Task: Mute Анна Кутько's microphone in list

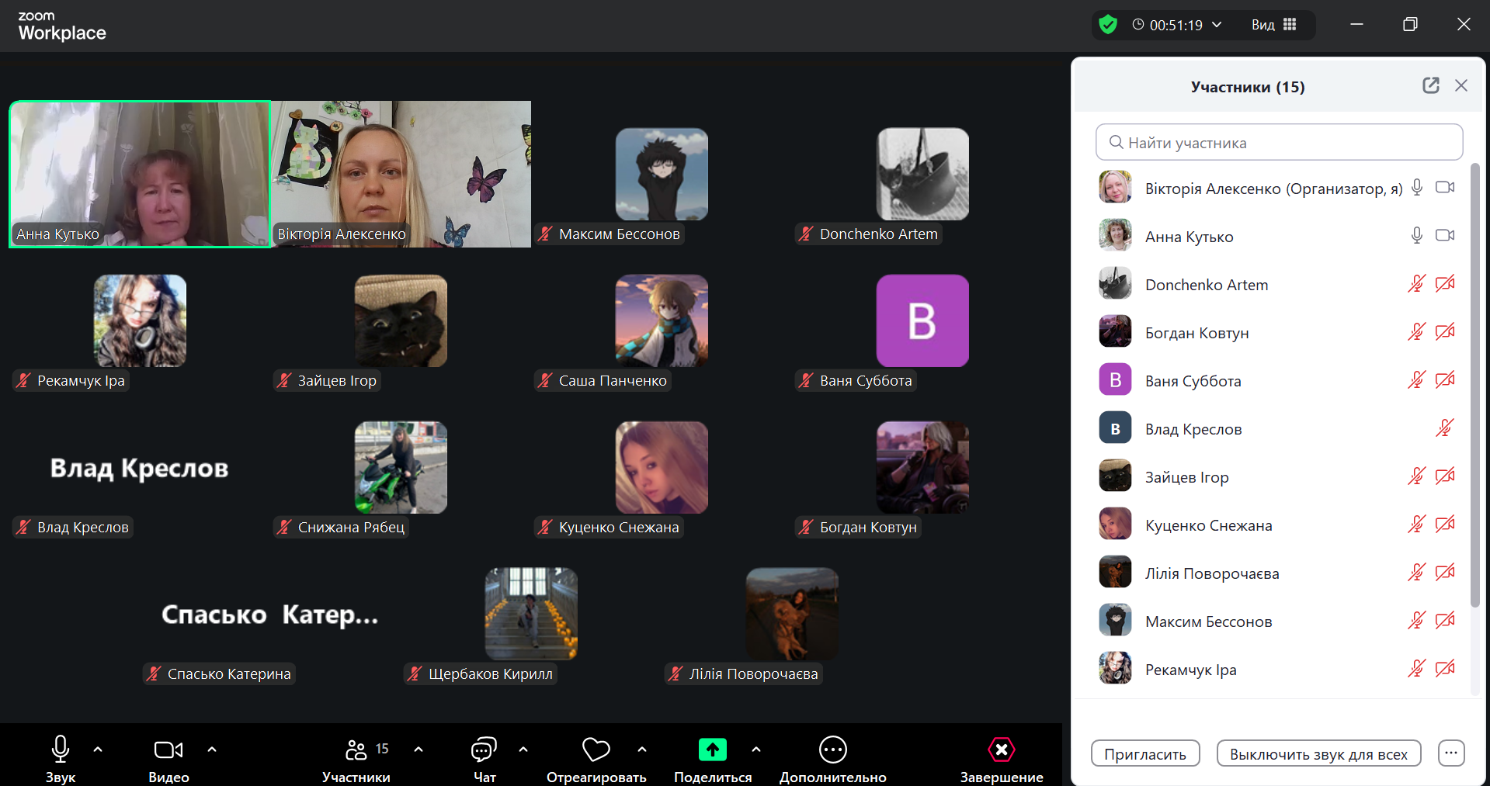Action: coord(1416,236)
